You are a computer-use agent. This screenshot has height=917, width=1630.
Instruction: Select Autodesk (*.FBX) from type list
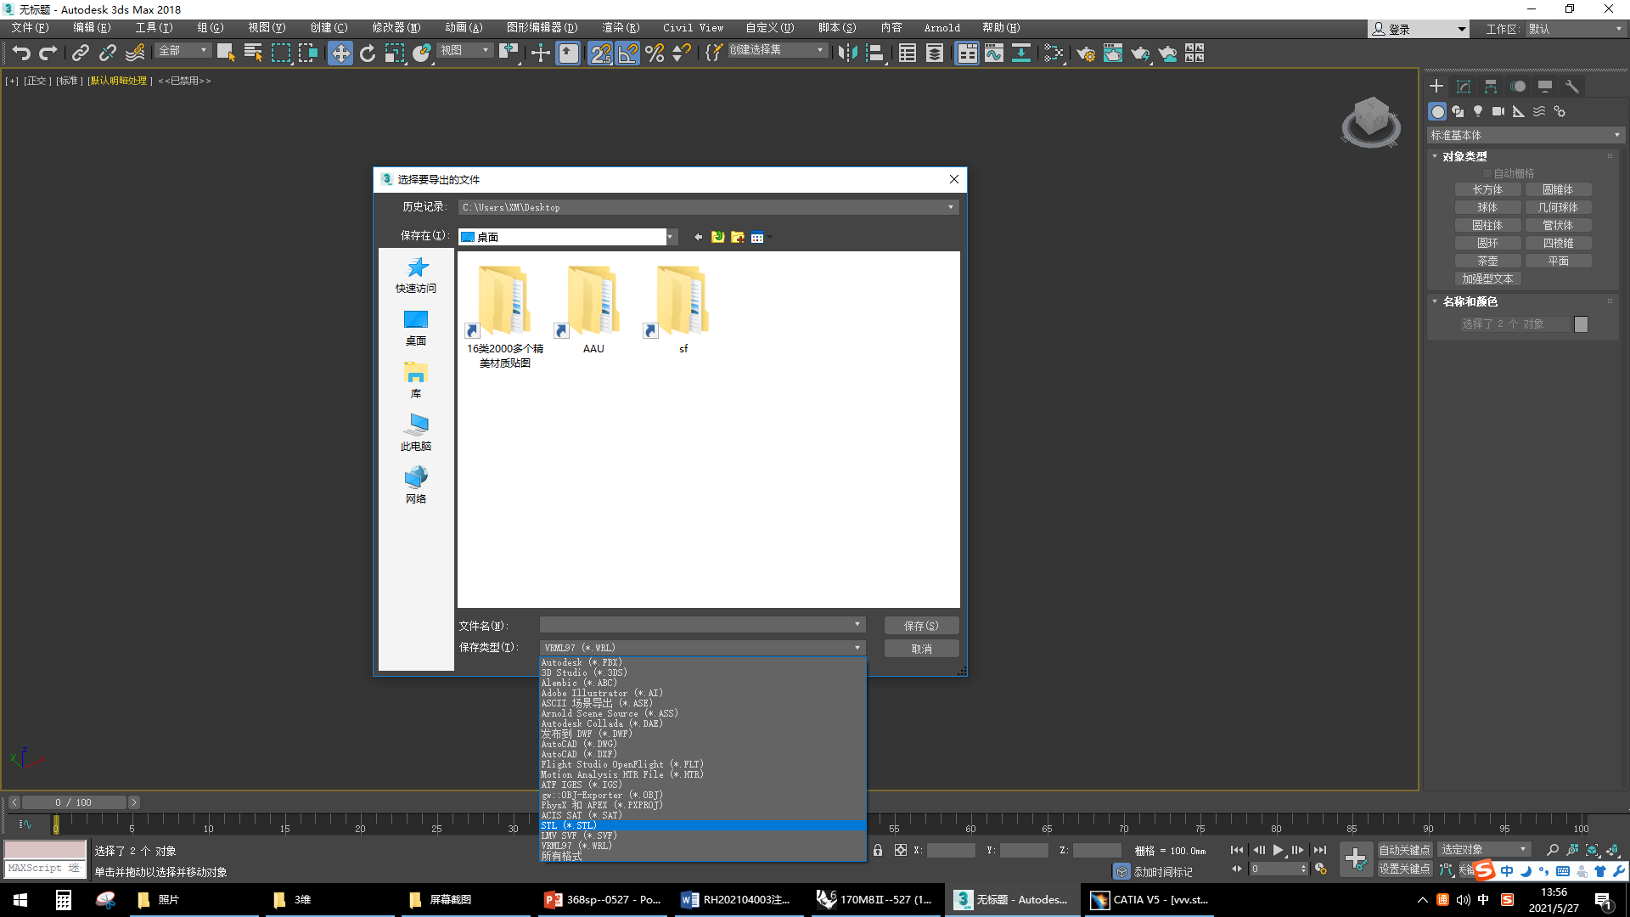(703, 662)
